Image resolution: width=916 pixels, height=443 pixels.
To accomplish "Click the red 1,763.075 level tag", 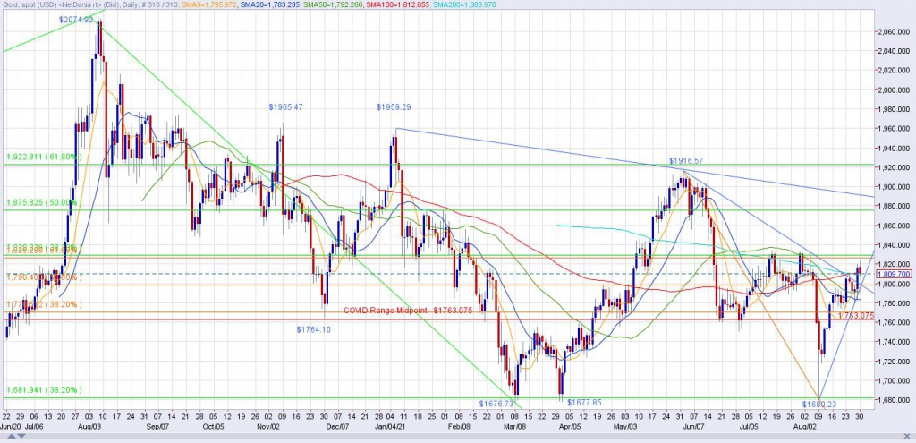I will pos(856,316).
